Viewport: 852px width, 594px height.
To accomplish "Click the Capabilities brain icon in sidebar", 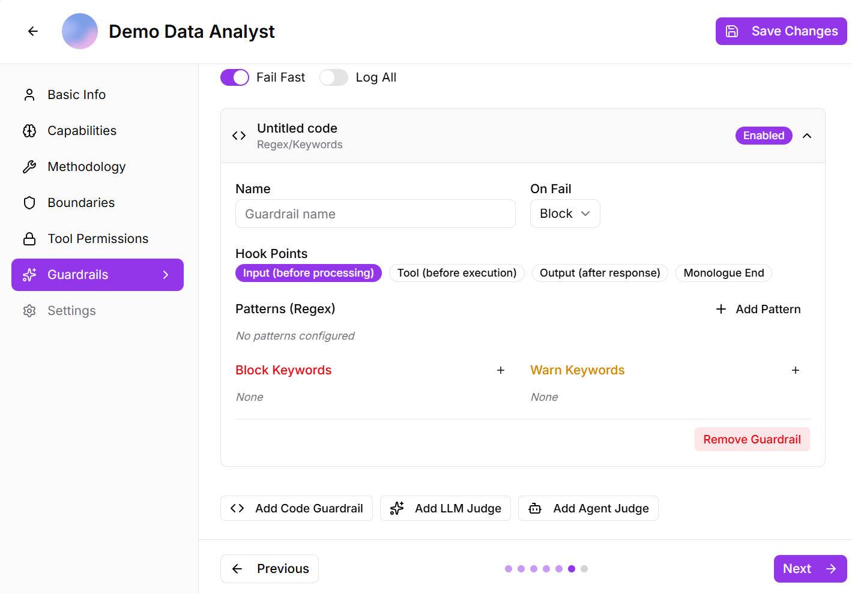I will tap(29, 131).
